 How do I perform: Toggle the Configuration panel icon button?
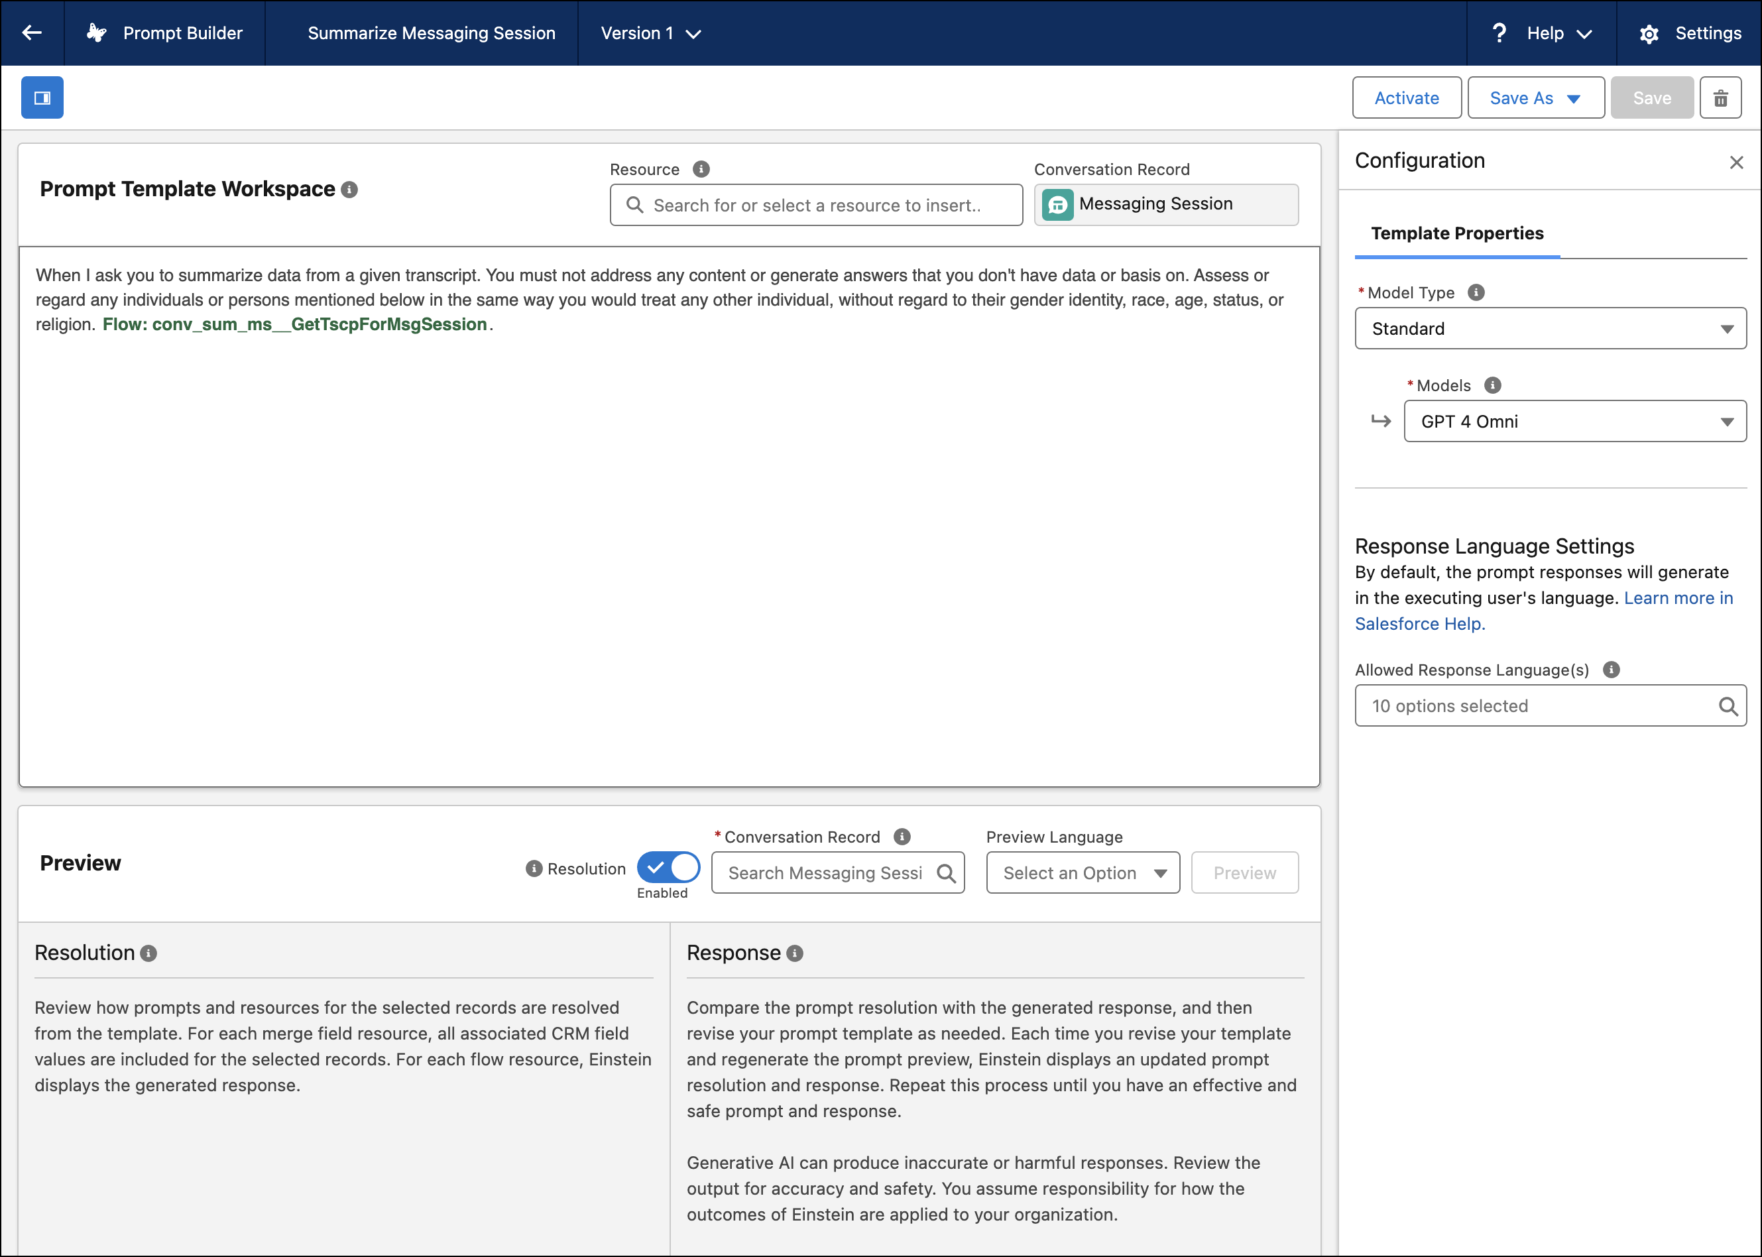point(42,97)
